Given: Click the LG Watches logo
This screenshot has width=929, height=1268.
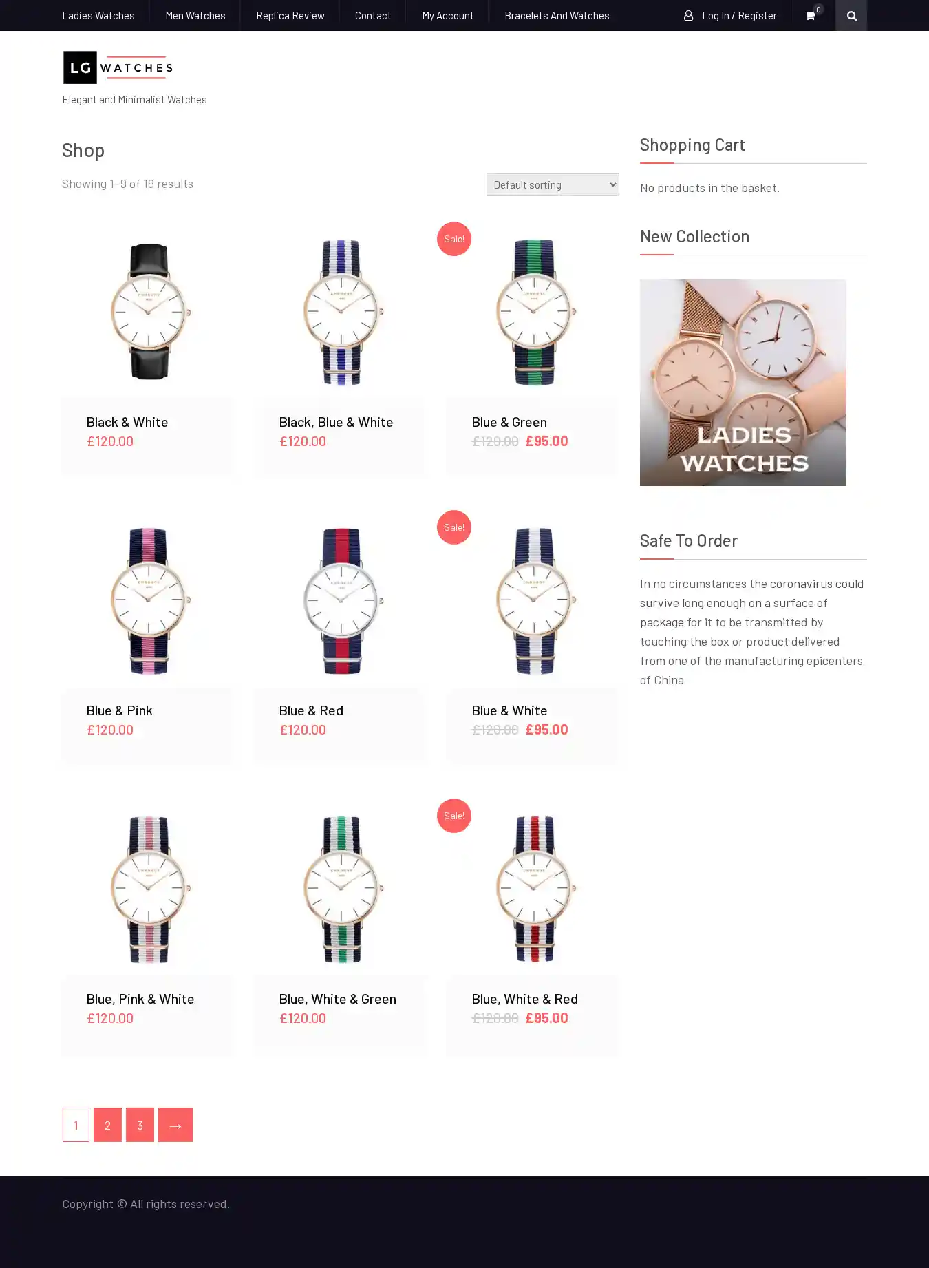Looking at the screenshot, I should (x=118, y=67).
